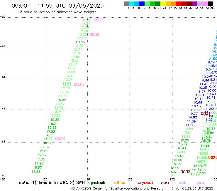This screenshot has width=217, height=191.
Task: Click the longitude axis label 129
Action: point(130,179)
